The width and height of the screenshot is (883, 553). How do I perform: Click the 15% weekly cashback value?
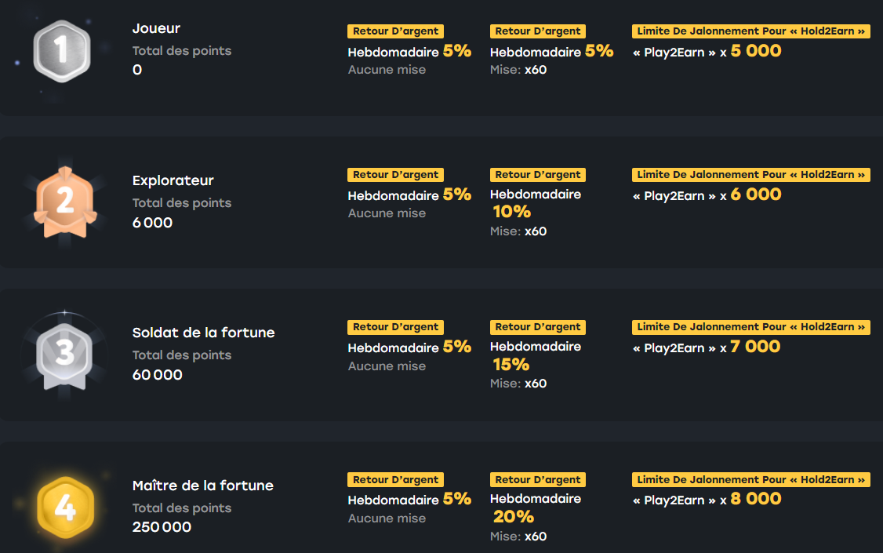tap(511, 364)
